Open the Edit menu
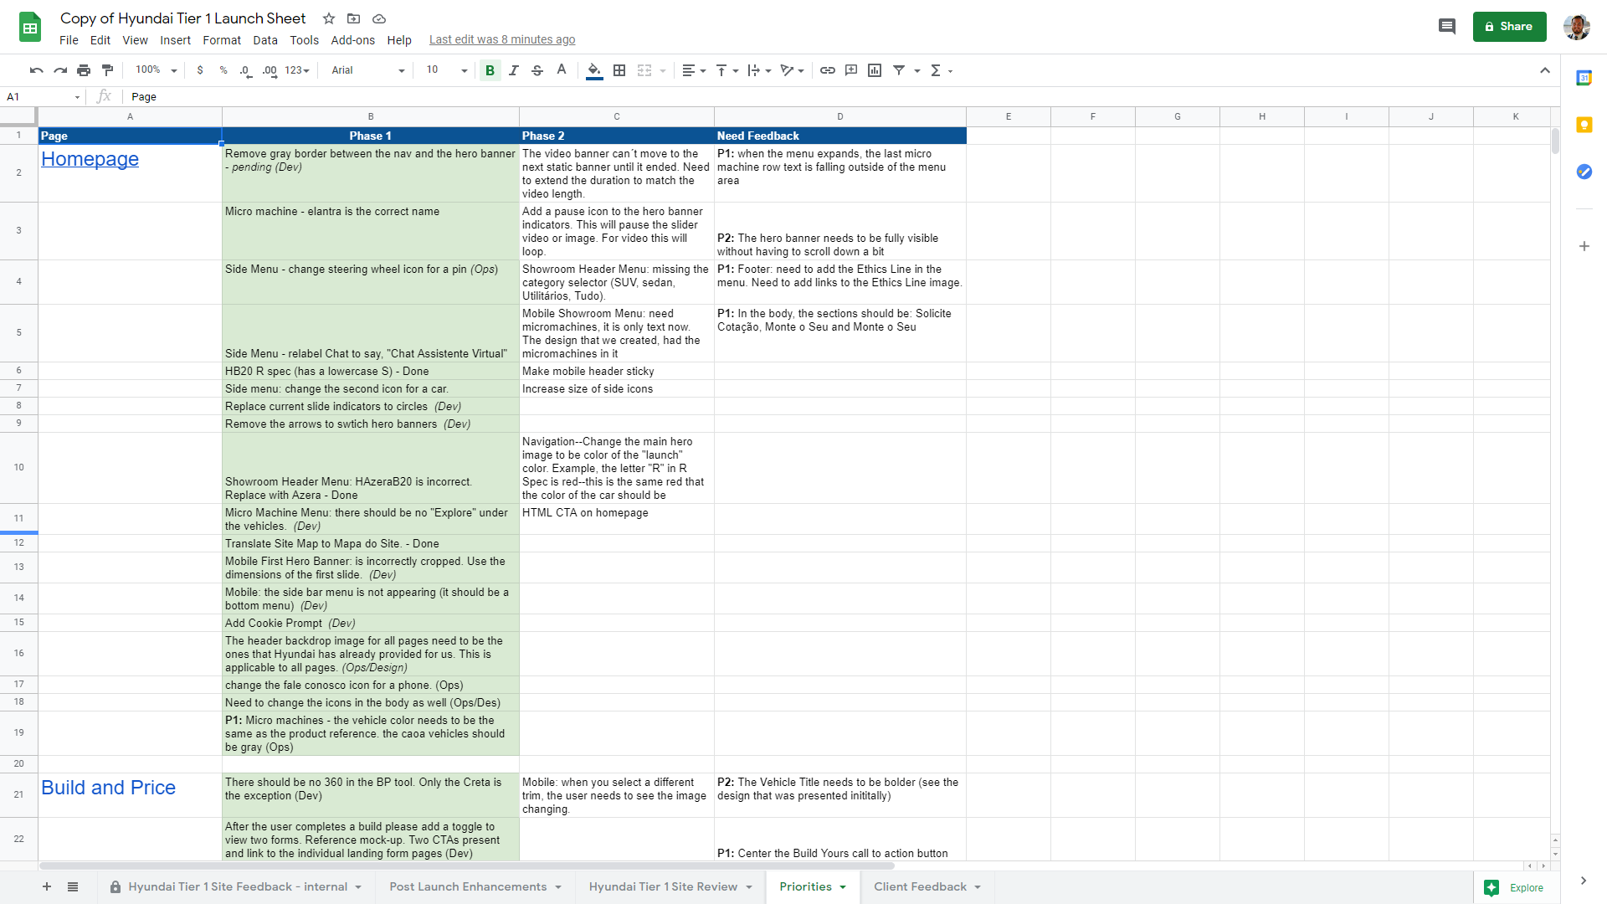Viewport: 1607px width, 904px height. pyautogui.click(x=100, y=40)
